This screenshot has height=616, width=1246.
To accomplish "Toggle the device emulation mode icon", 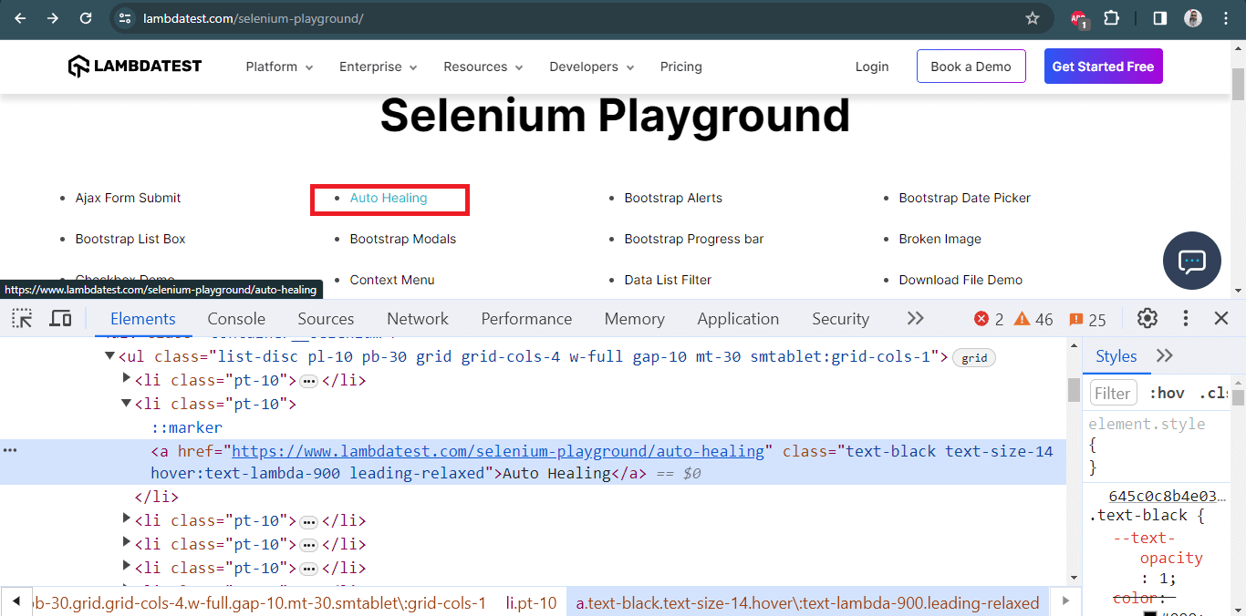I will 60,318.
